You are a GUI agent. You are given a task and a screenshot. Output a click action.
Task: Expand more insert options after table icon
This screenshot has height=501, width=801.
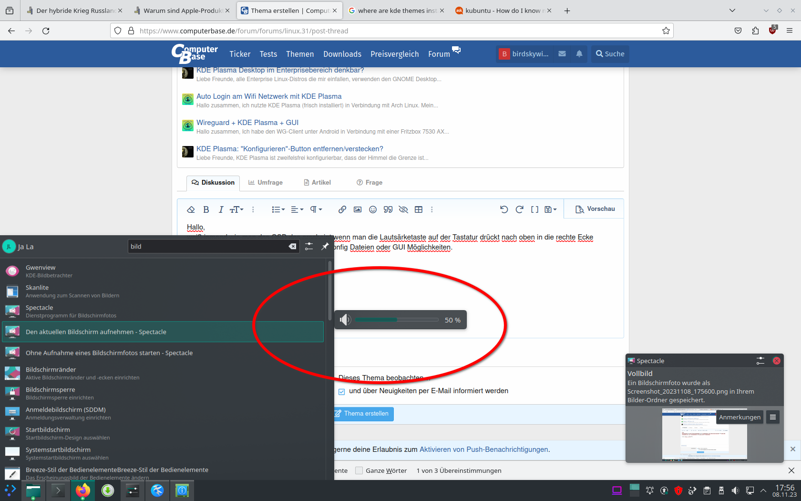(x=432, y=209)
